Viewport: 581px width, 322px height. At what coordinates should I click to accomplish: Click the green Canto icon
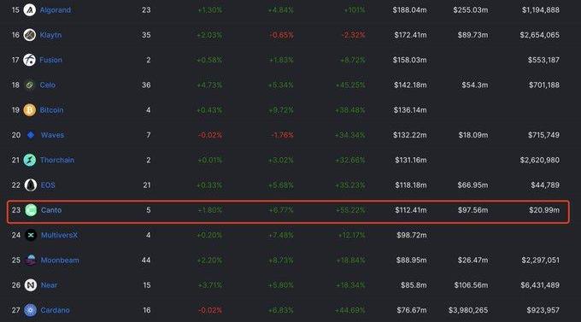31,210
